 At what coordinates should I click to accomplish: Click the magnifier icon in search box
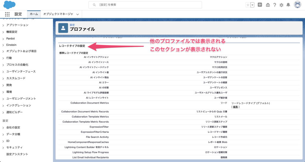coord(94,5)
